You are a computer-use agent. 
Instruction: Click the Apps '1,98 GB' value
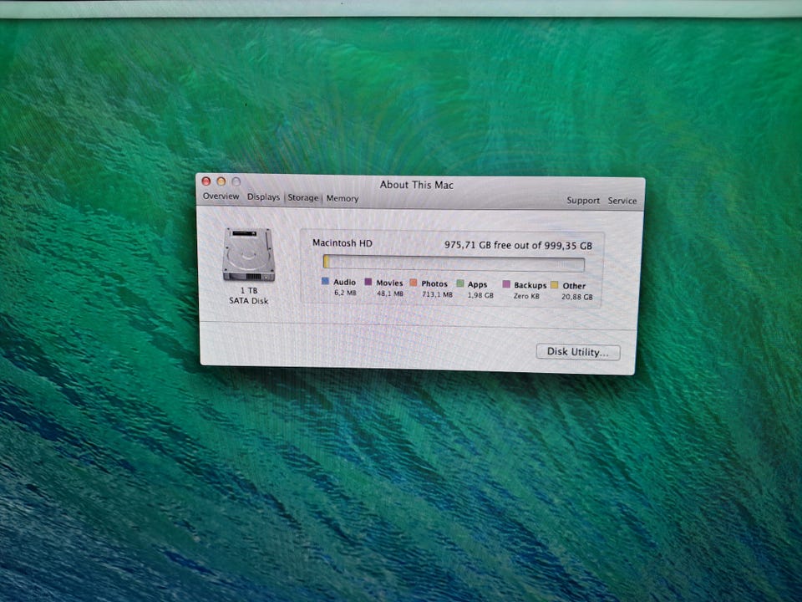click(480, 295)
